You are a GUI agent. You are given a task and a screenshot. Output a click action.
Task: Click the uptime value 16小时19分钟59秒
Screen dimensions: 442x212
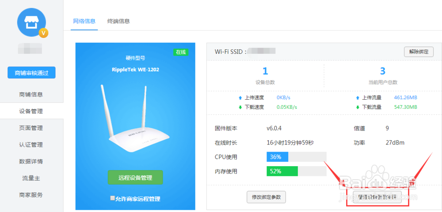tap(290, 142)
